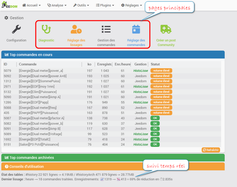Click volume élevé badge for power A+B row
Screen dimensions: 237x187
point(161,76)
